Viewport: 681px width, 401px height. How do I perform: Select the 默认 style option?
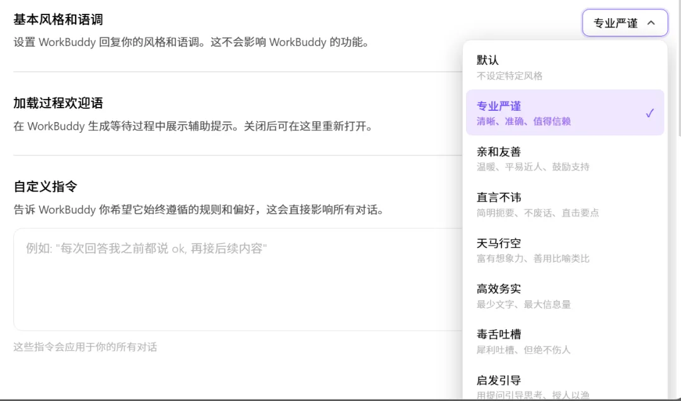pyautogui.click(x=564, y=67)
